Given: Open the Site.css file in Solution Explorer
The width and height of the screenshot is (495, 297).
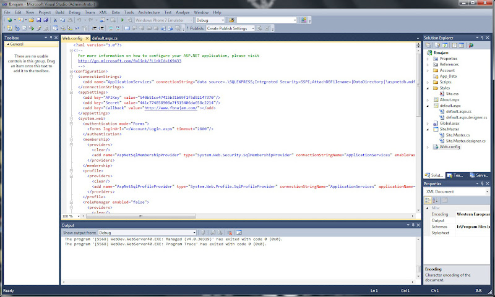Looking at the screenshot, I should tap(452, 94).
